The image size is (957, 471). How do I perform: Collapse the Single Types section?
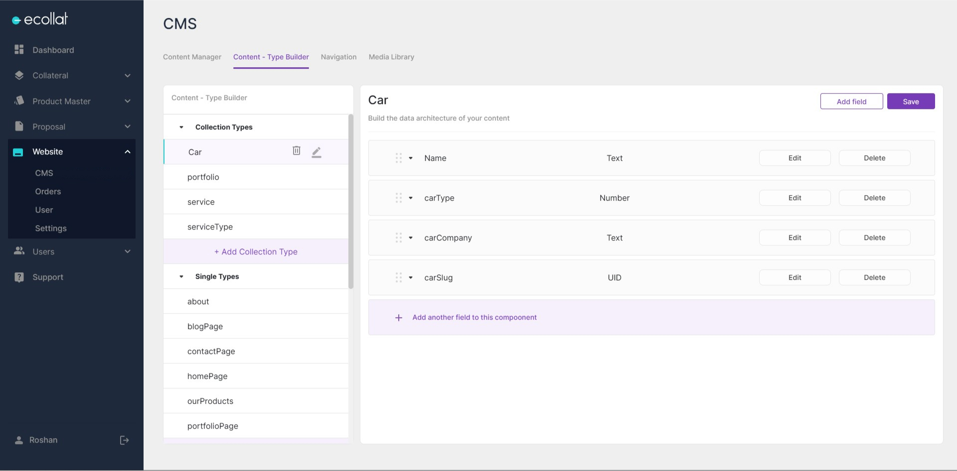pyautogui.click(x=181, y=277)
